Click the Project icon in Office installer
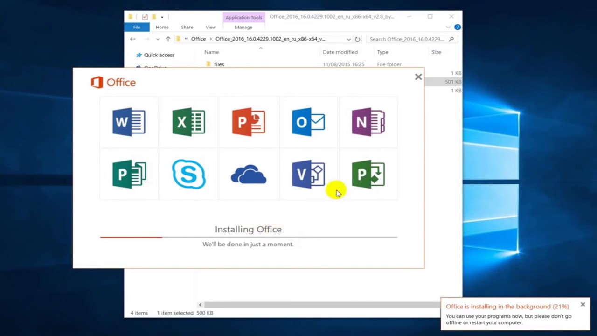The height and width of the screenshot is (336, 597). (x=368, y=174)
